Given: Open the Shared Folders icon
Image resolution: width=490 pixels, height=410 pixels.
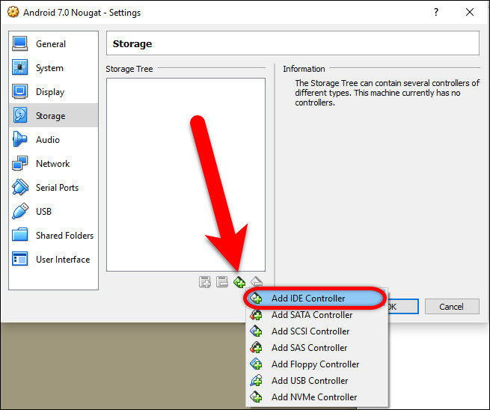Looking at the screenshot, I should tap(20, 235).
